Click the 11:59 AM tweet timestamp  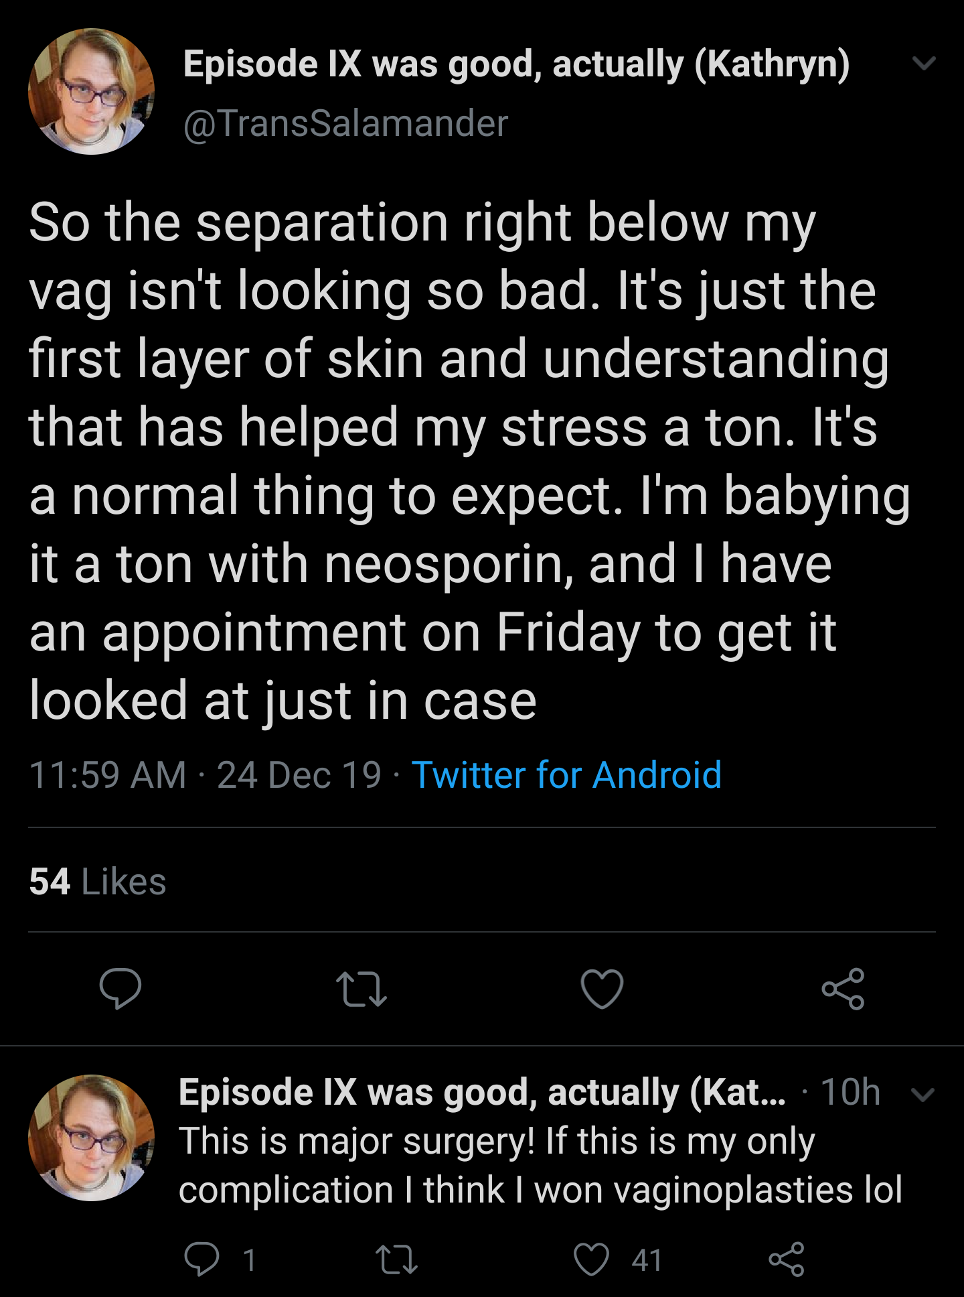click(x=107, y=775)
